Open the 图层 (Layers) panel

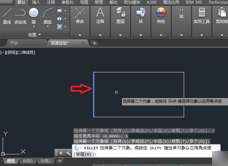(120, 16)
